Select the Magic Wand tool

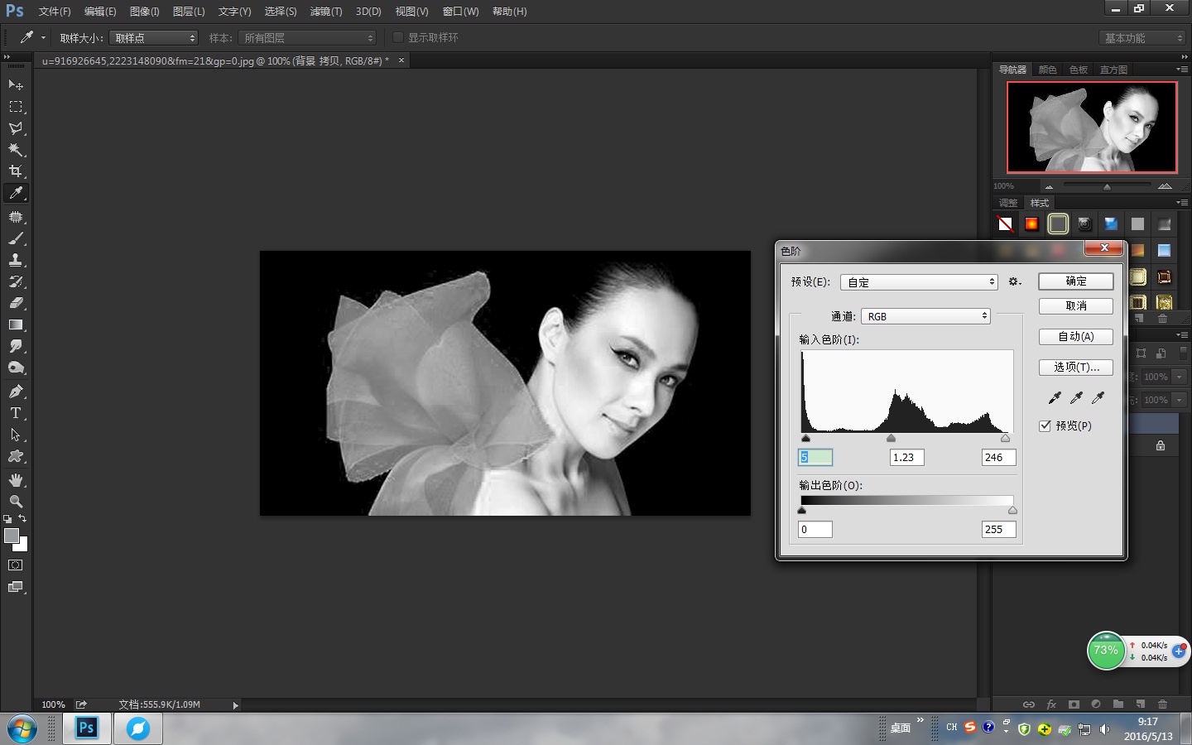(16, 150)
